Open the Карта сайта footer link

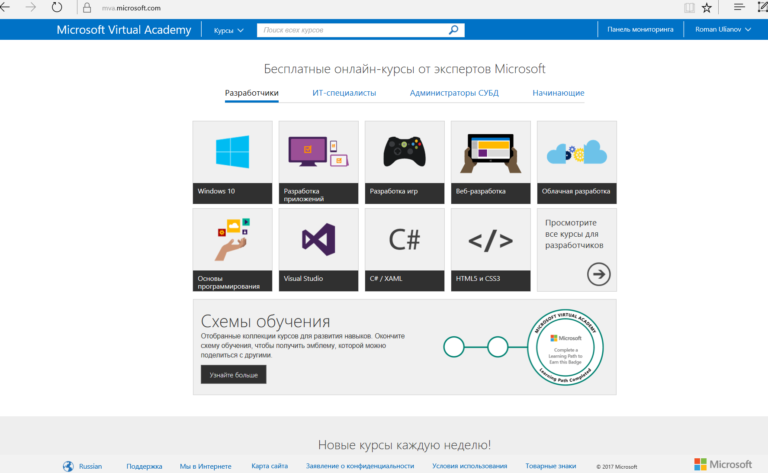(270, 466)
